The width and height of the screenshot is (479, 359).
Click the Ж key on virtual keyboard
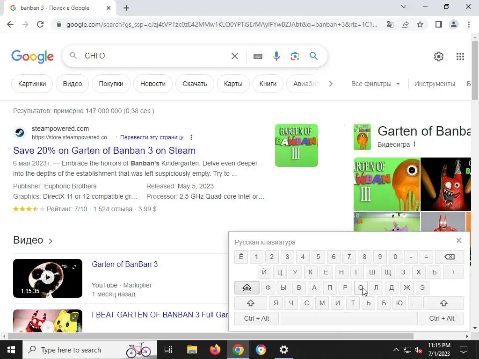(x=407, y=287)
